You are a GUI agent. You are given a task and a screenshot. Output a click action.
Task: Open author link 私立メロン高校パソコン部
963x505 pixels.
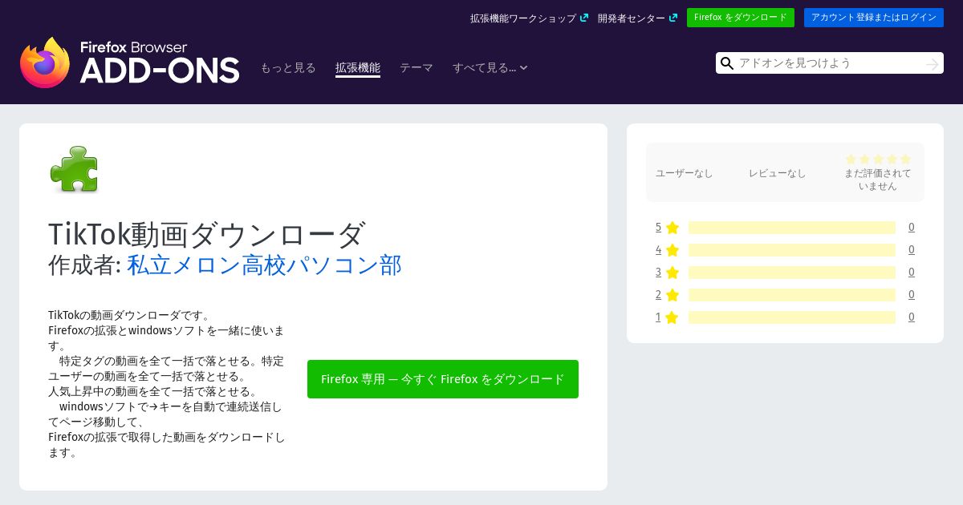[264, 265]
